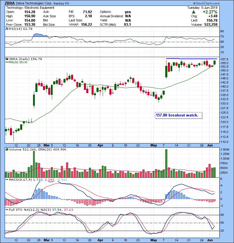The image size is (234, 243).
Task: Click the blue resistance line near 157.5
Action: (x=191, y=59)
